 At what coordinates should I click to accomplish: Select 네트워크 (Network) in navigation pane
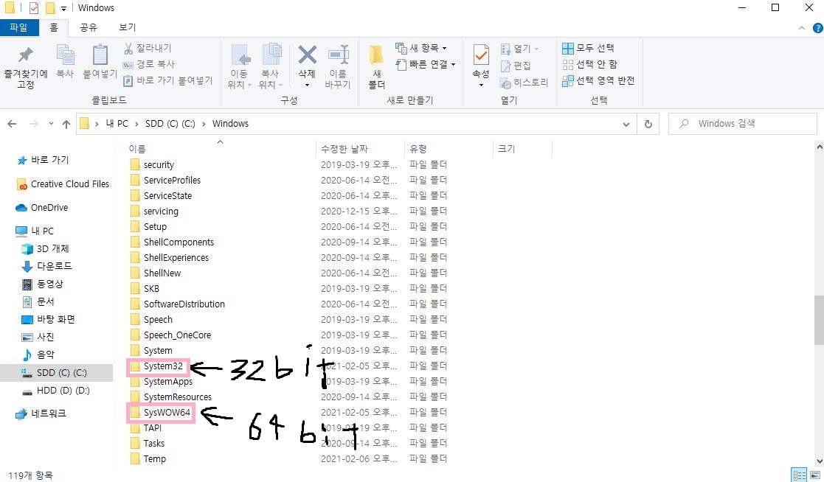tap(48, 413)
